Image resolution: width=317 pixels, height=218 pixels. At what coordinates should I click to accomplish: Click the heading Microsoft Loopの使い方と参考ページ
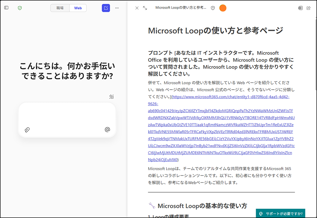[x=216, y=31]
